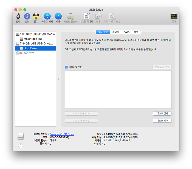The image size is (192, 169).
Task: Click the 1.2MB(1,191,936바이트) used value
Action: 118,141
